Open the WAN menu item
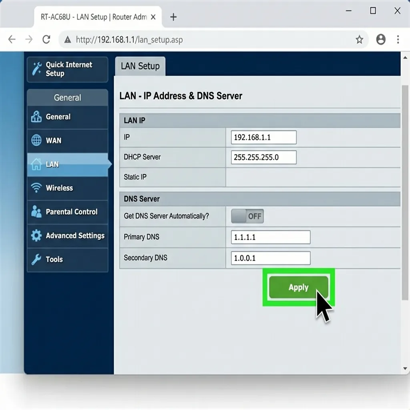This screenshot has height=410, width=410. click(x=67, y=141)
